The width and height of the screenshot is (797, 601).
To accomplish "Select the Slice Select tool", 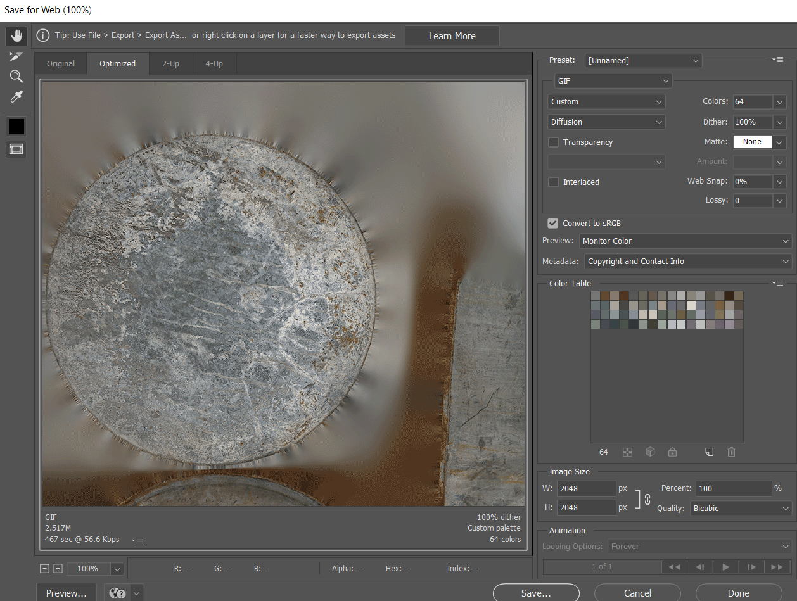I will coord(16,56).
